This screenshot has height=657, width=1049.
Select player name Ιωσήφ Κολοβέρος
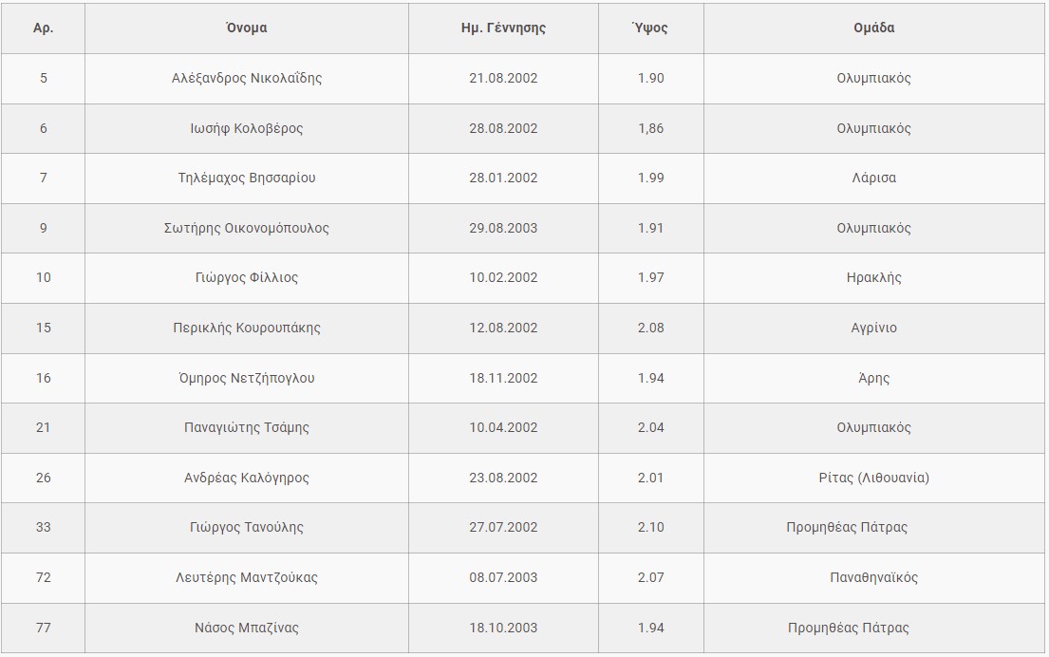(247, 128)
